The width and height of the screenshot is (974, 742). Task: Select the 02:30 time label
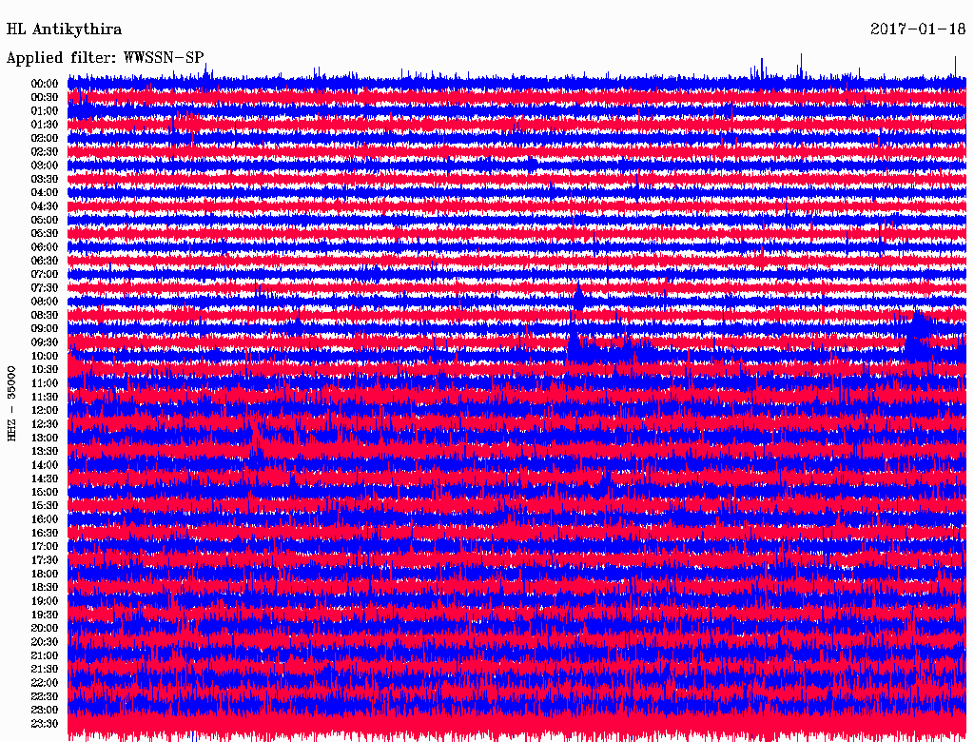pos(45,151)
